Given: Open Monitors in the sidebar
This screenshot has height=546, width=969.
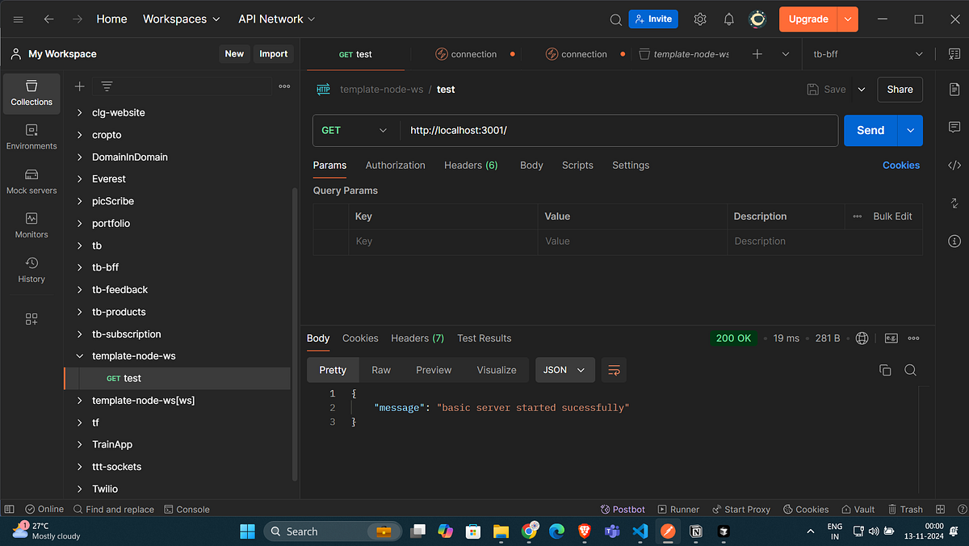Looking at the screenshot, I should click(x=31, y=225).
